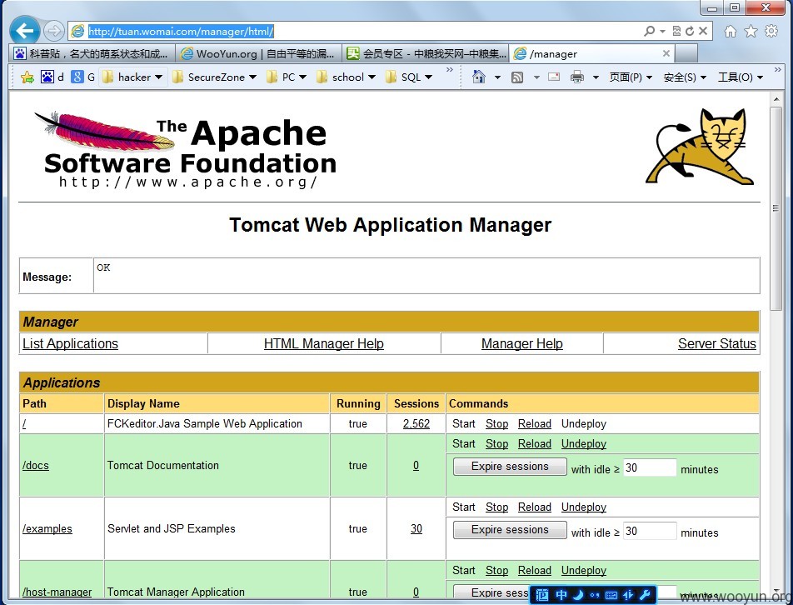Click Expire sessions button for /docs
Image resolution: width=793 pixels, height=605 pixels.
pos(510,467)
